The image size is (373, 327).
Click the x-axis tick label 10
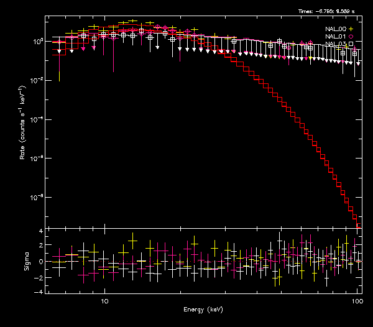104,301
